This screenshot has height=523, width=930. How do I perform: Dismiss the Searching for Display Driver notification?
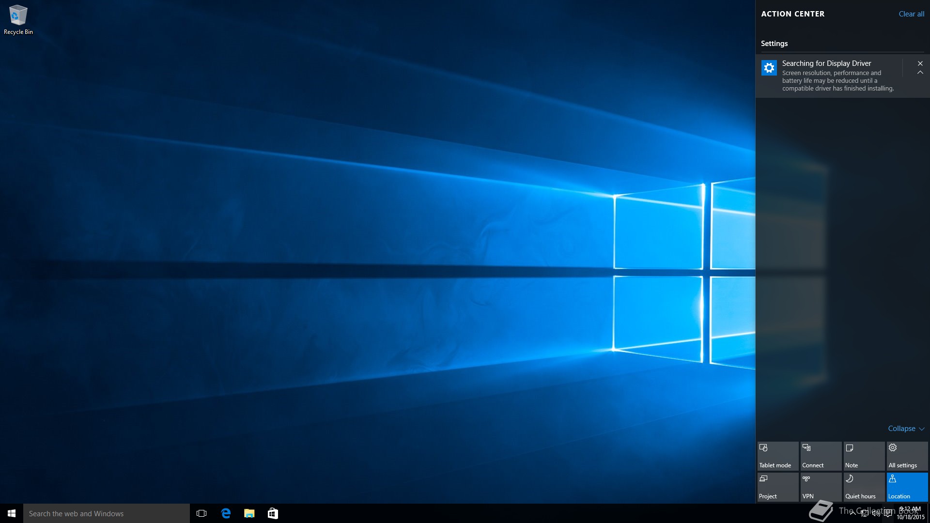pyautogui.click(x=920, y=63)
